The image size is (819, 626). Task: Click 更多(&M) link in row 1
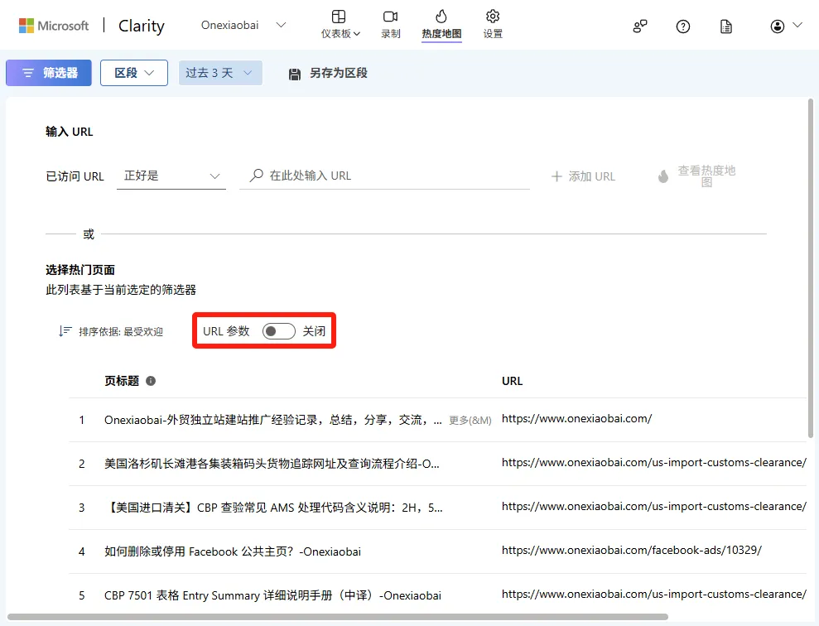(470, 421)
